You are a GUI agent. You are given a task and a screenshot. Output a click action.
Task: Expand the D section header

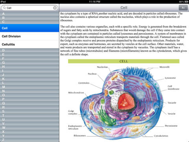(30, 50)
